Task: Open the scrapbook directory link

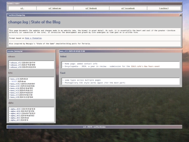Action: point(128,8)
